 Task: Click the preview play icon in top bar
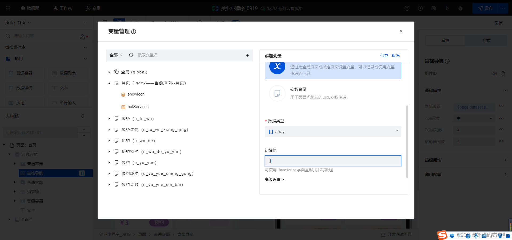(x=447, y=8)
